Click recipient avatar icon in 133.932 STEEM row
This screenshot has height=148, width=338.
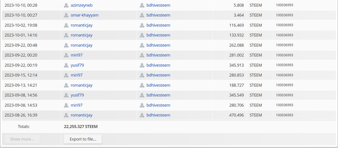(x=142, y=35)
